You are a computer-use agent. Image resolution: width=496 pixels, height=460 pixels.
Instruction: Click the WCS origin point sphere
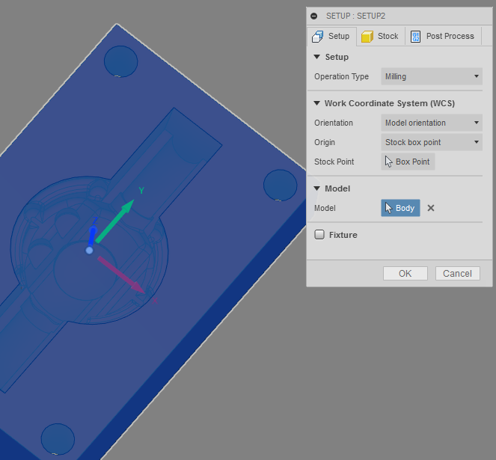pos(89,251)
